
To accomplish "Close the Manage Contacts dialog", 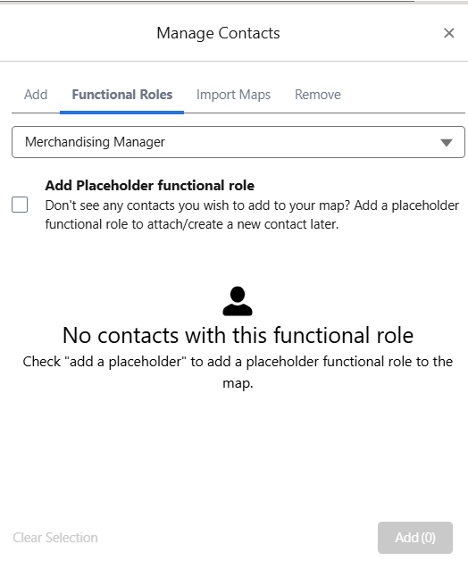I will tap(448, 33).
